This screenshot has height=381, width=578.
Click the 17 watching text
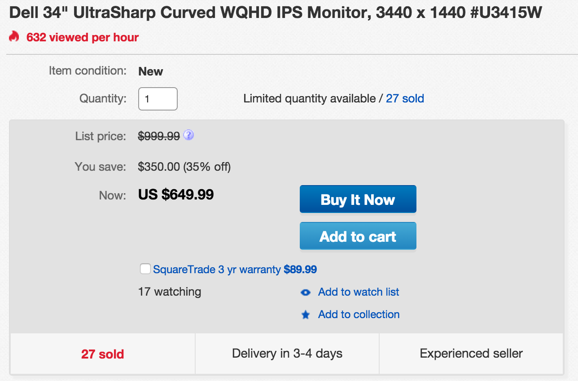pyautogui.click(x=170, y=292)
